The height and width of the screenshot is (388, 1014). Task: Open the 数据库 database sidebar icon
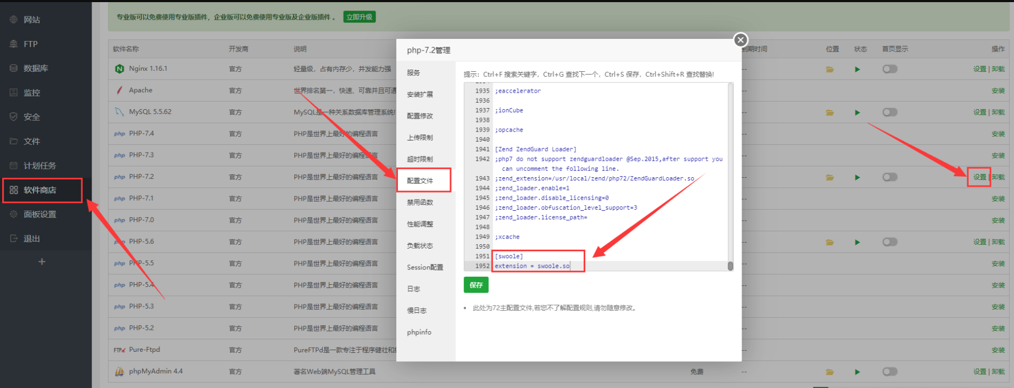14,68
